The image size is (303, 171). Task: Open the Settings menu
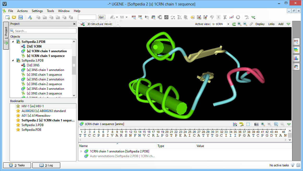point(37,11)
